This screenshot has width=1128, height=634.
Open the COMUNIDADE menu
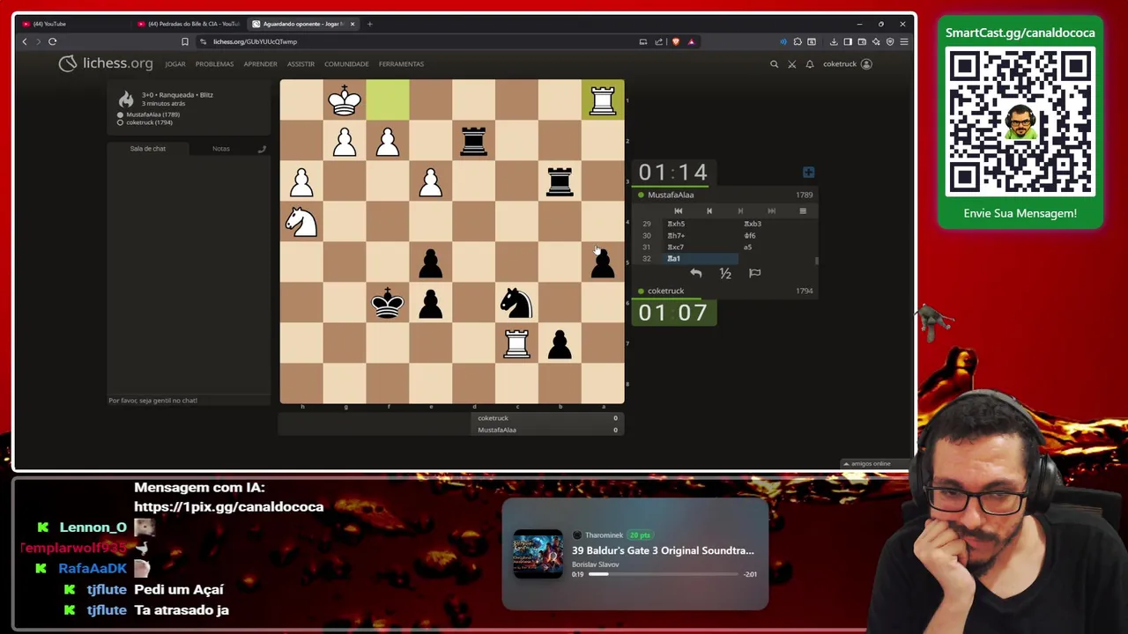(x=346, y=64)
